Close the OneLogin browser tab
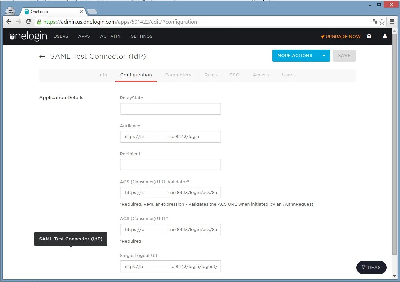 pos(81,12)
